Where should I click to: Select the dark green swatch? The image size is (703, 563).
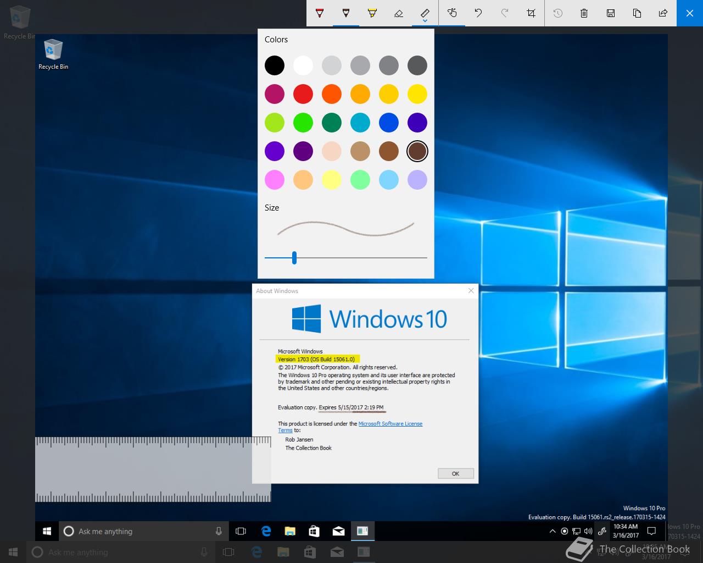tap(332, 123)
